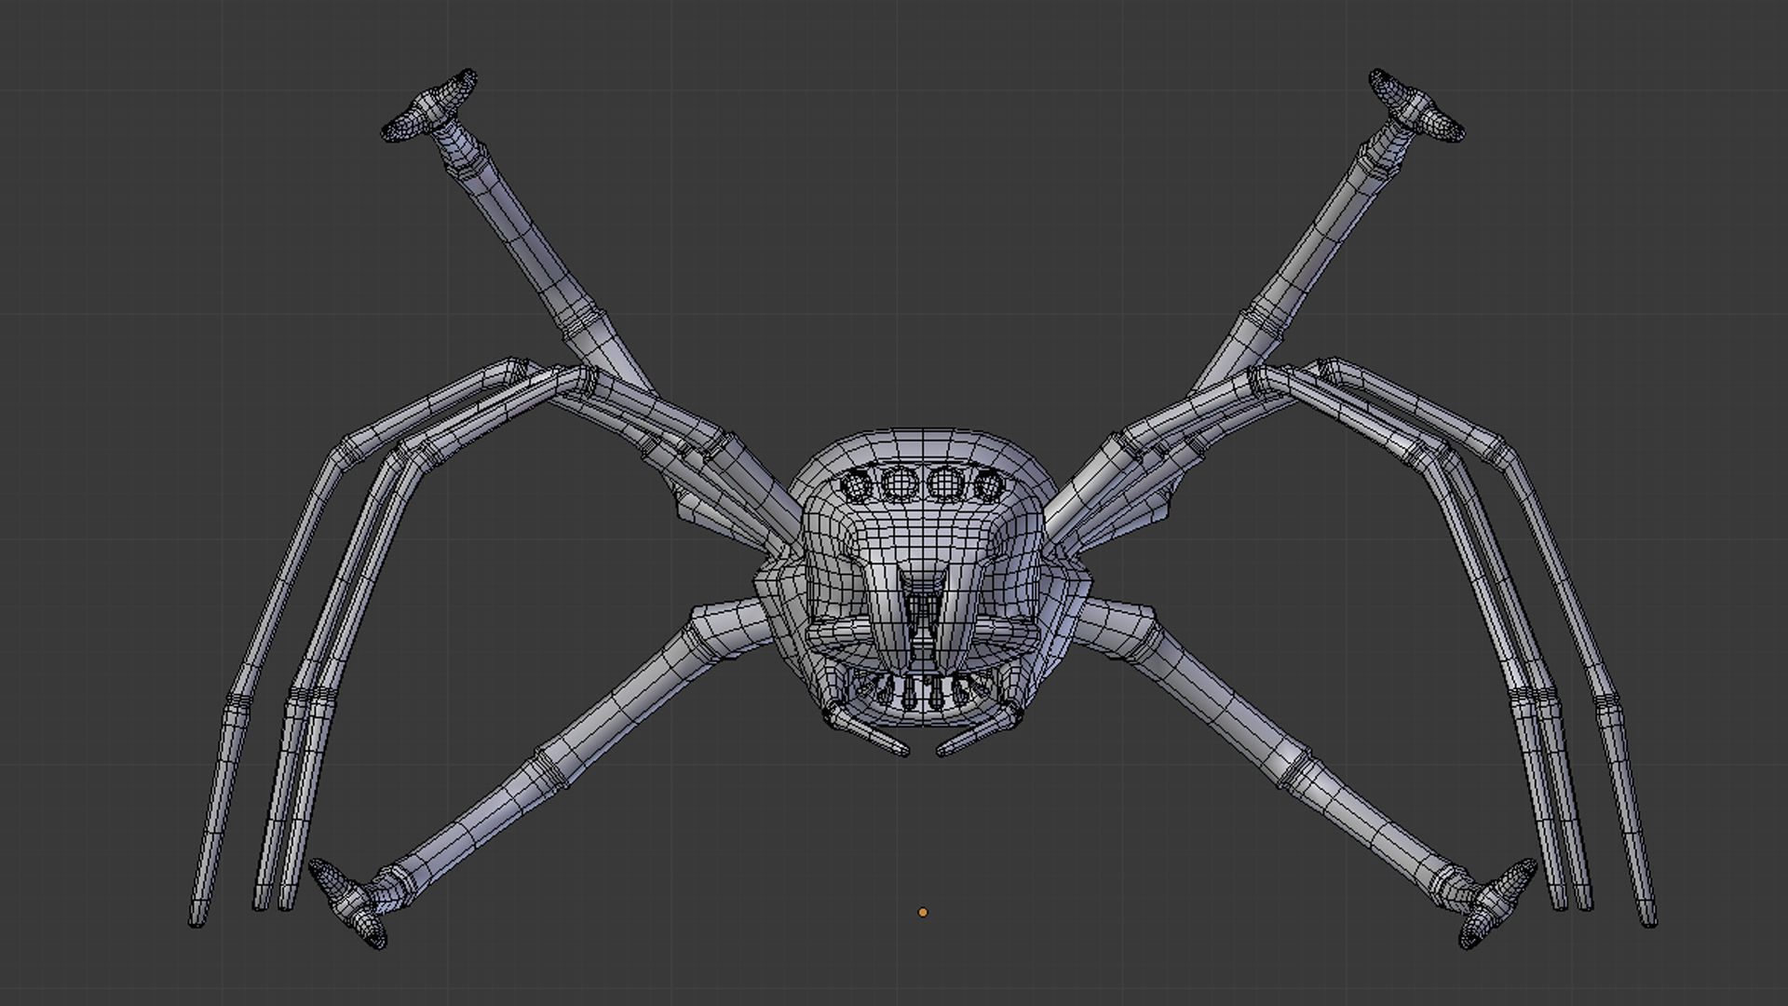Click the orange object origin dot
The image size is (1788, 1006).
click(923, 912)
